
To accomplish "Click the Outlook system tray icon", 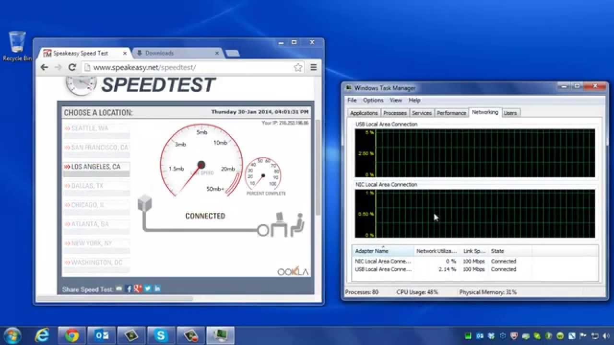I will click(x=480, y=336).
